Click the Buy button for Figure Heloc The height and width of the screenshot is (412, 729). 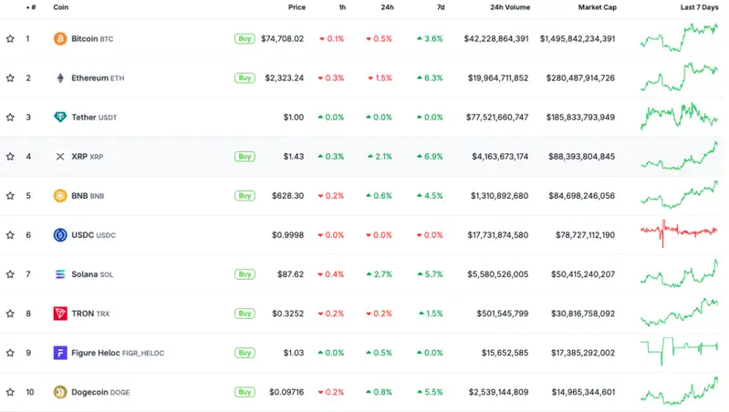pos(245,353)
